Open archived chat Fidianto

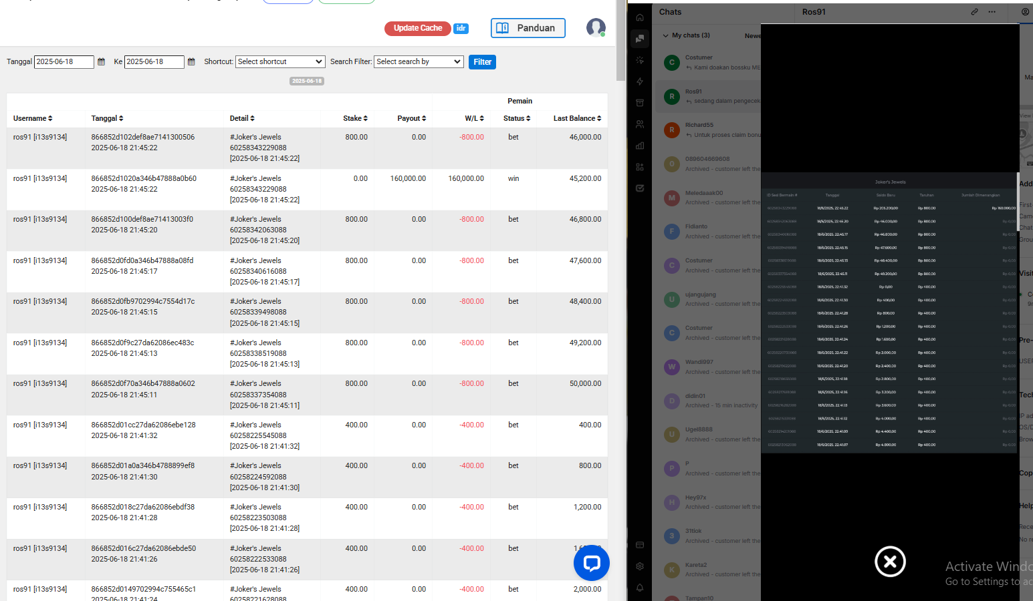(x=708, y=231)
